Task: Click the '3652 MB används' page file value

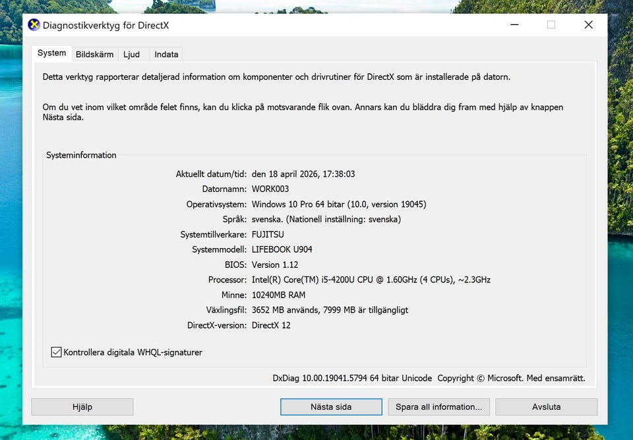Action: [330, 310]
